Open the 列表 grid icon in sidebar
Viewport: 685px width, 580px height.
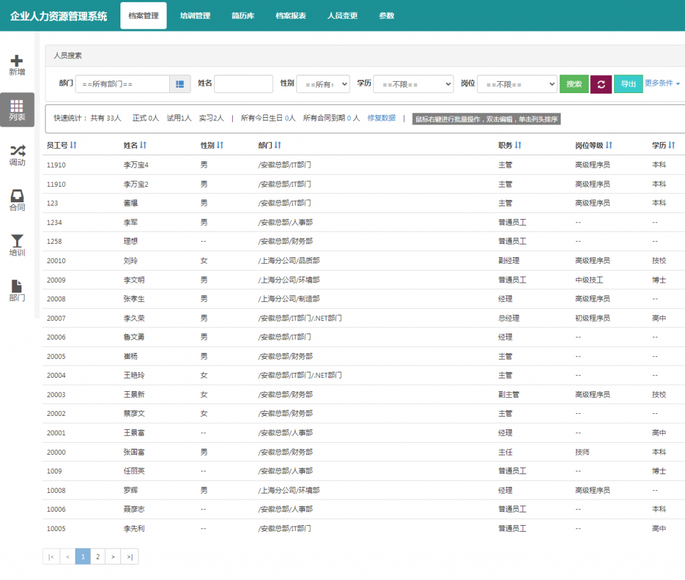(17, 106)
